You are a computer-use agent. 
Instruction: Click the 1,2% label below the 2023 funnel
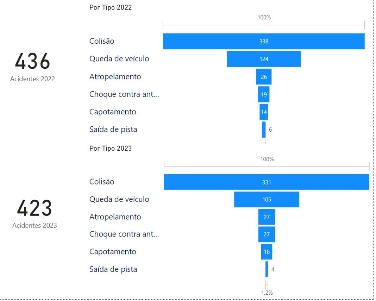267,293
